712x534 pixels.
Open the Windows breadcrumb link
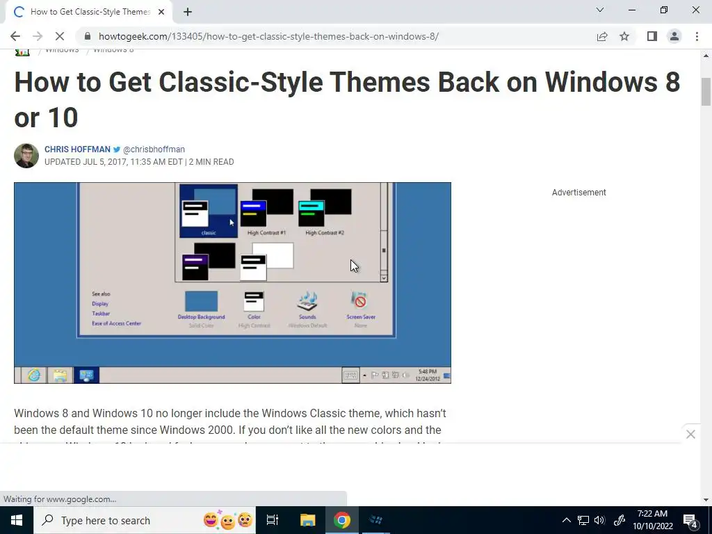click(62, 50)
